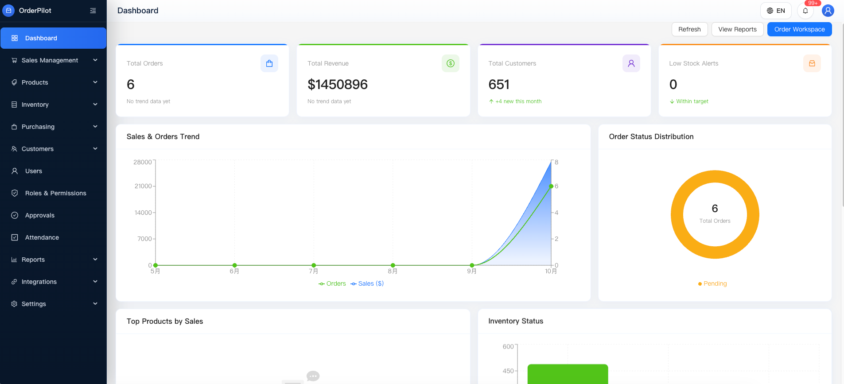This screenshot has height=384, width=844.
Task: Toggle Sales ($) series in trend legend
Action: [367, 283]
